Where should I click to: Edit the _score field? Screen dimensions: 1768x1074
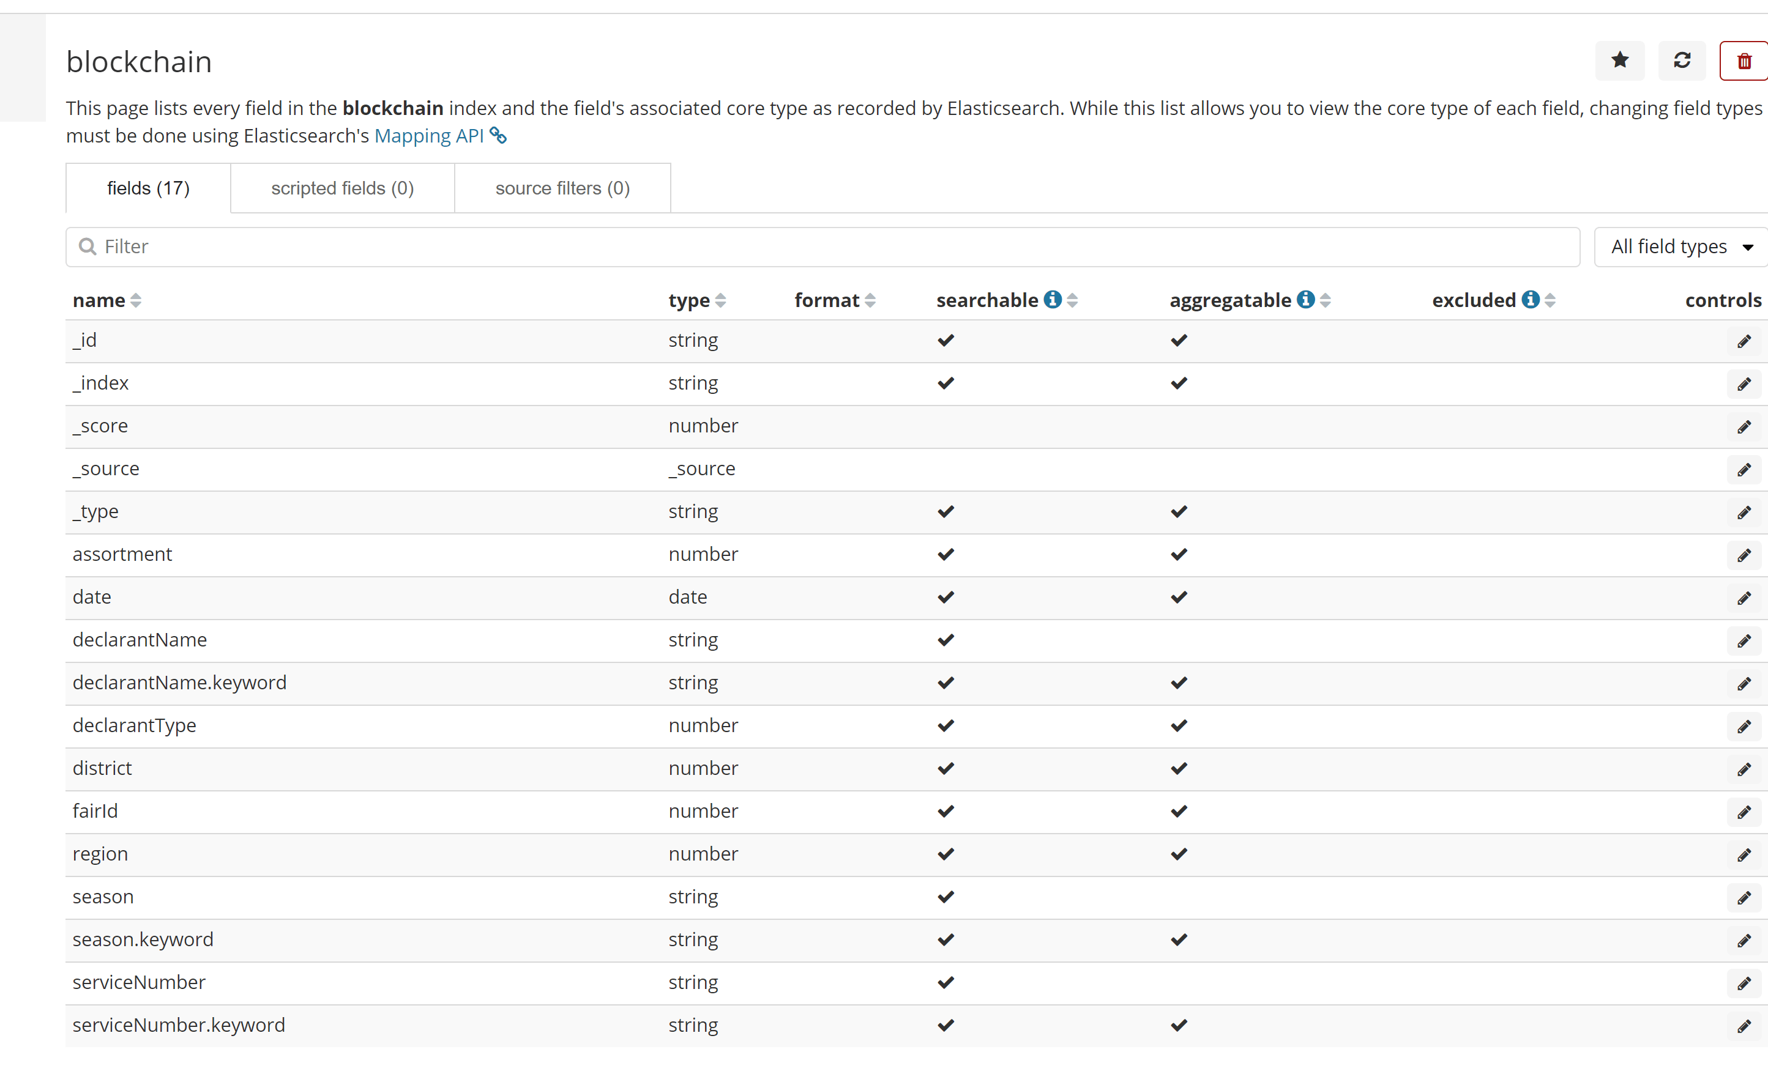click(x=1744, y=428)
